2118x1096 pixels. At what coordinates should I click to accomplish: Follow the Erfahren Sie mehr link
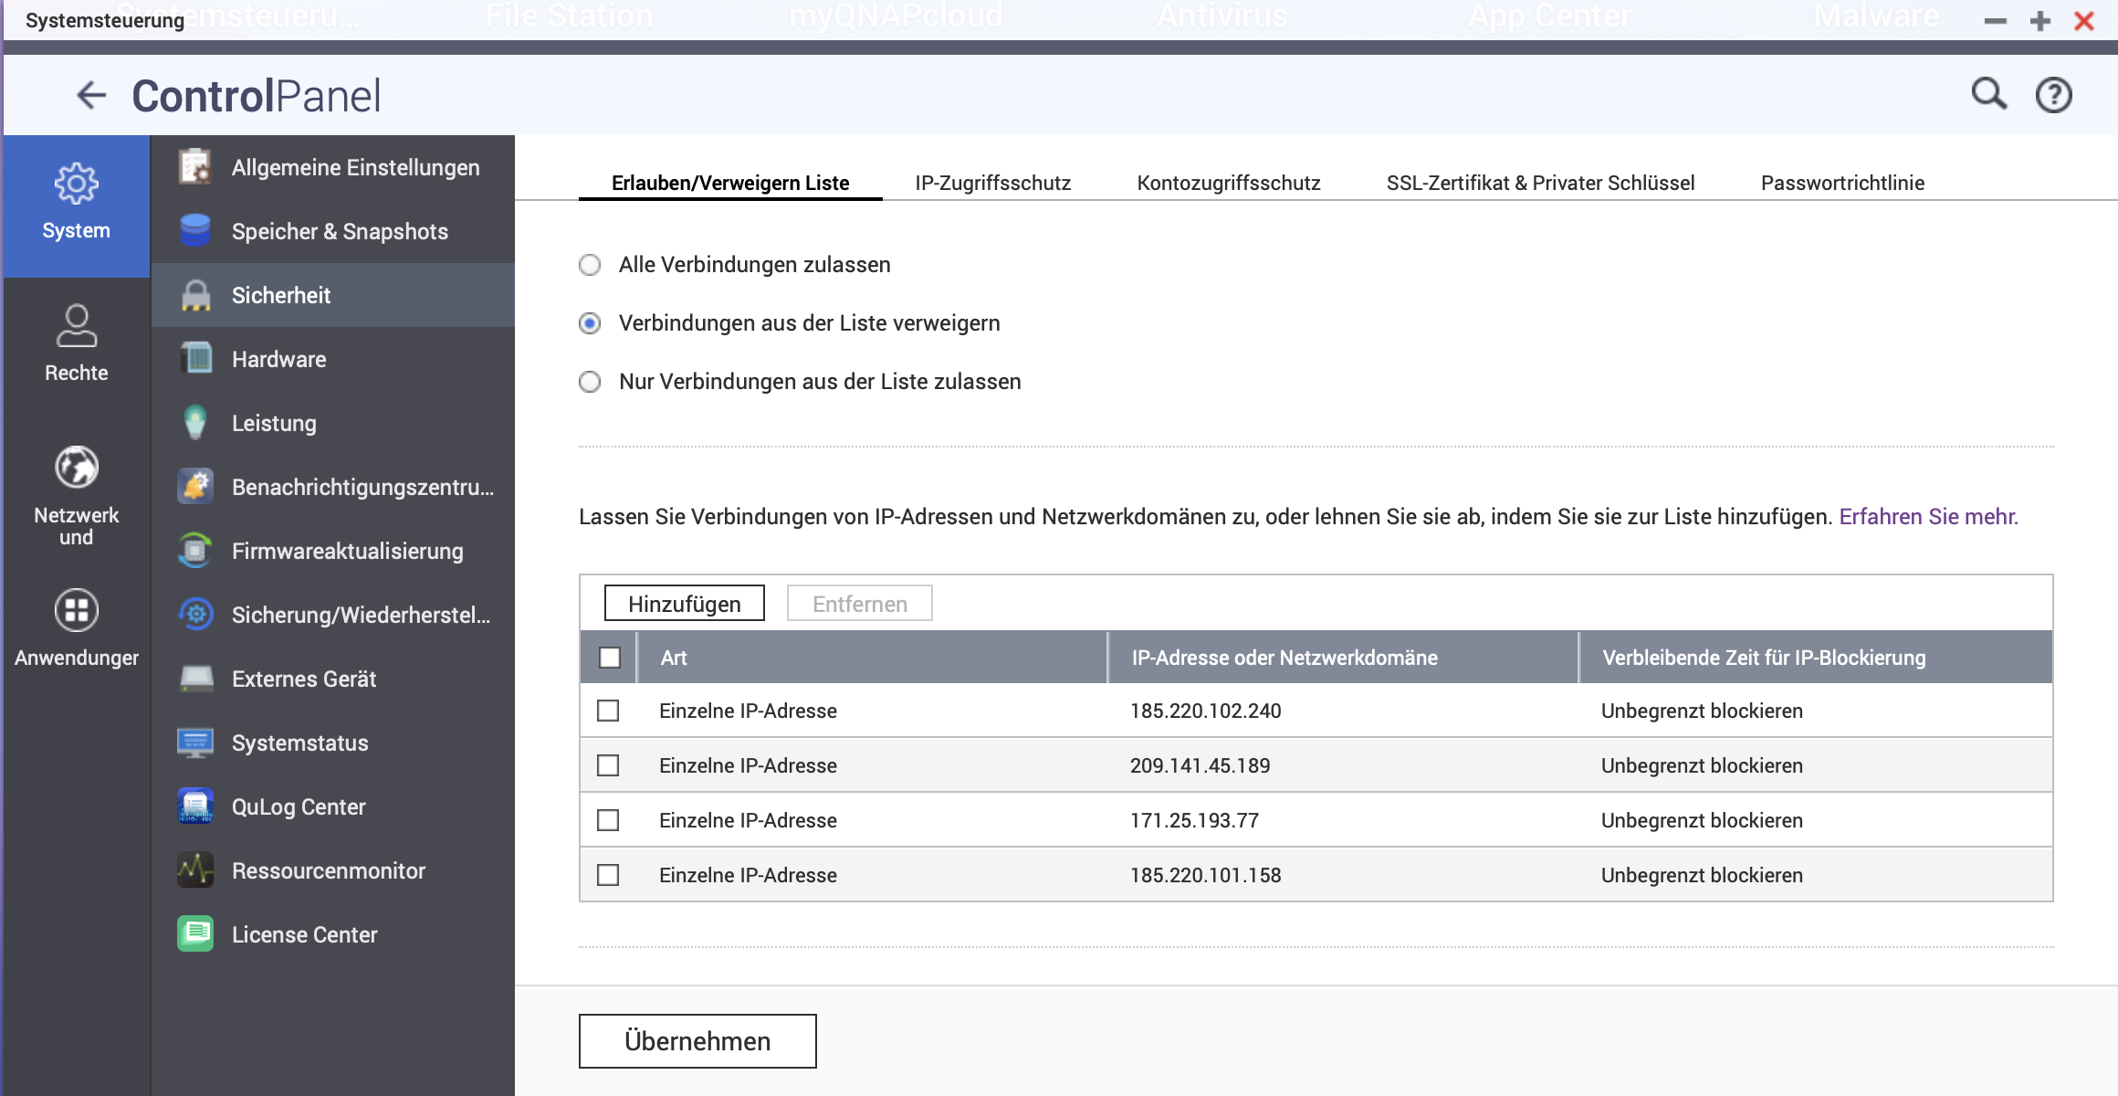coord(1927,517)
